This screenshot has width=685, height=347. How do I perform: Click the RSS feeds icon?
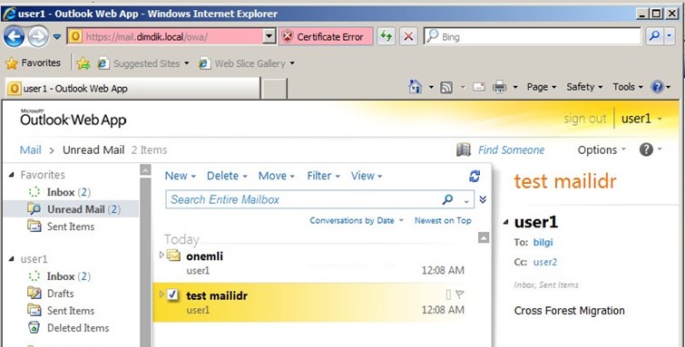(446, 87)
